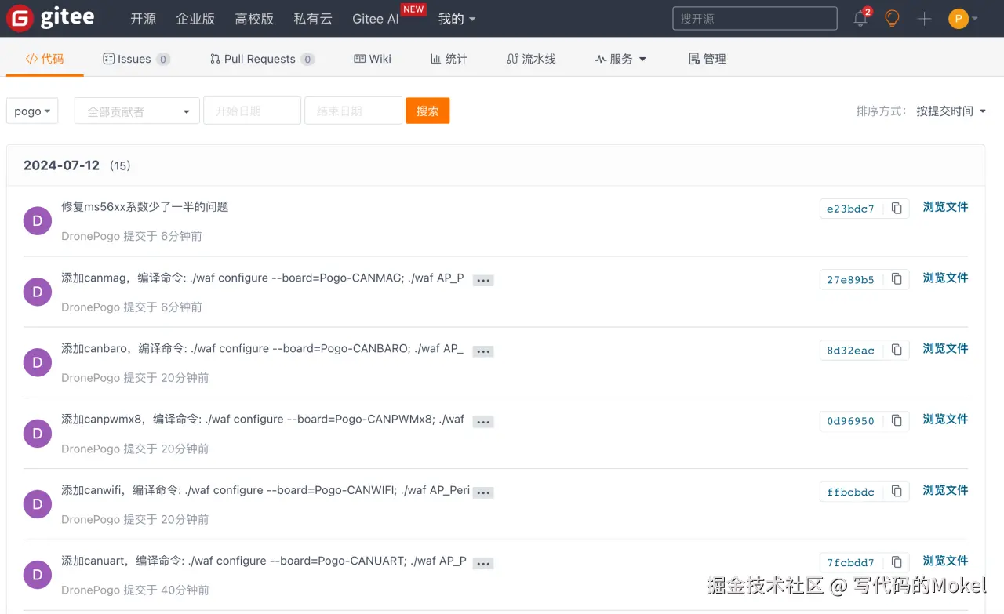Click DronePogo author name on canuart commit

coord(91,590)
